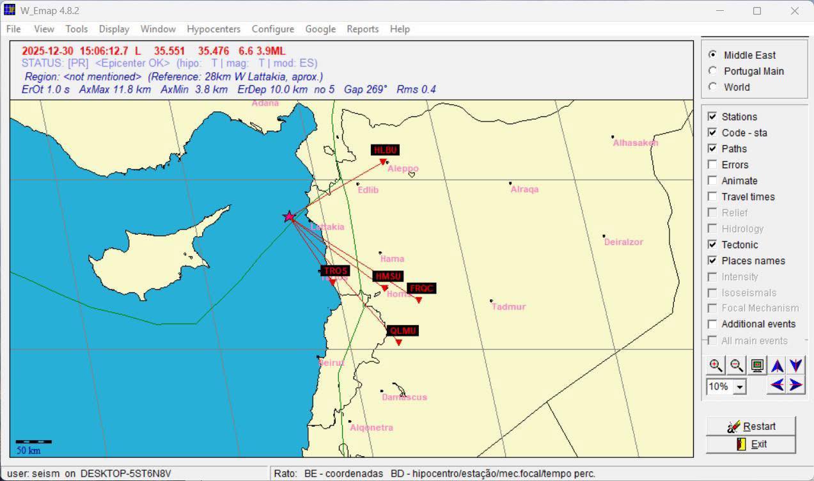The height and width of the screenshot is (481, 814).
Task: Click the Alraqa place label
Action: tap(524, 189)
